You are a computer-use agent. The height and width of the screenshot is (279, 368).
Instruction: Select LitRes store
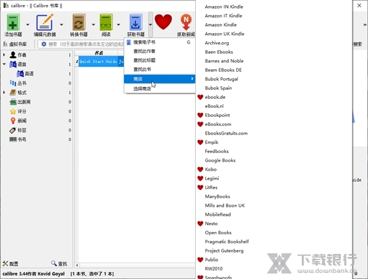pos(207,187)
